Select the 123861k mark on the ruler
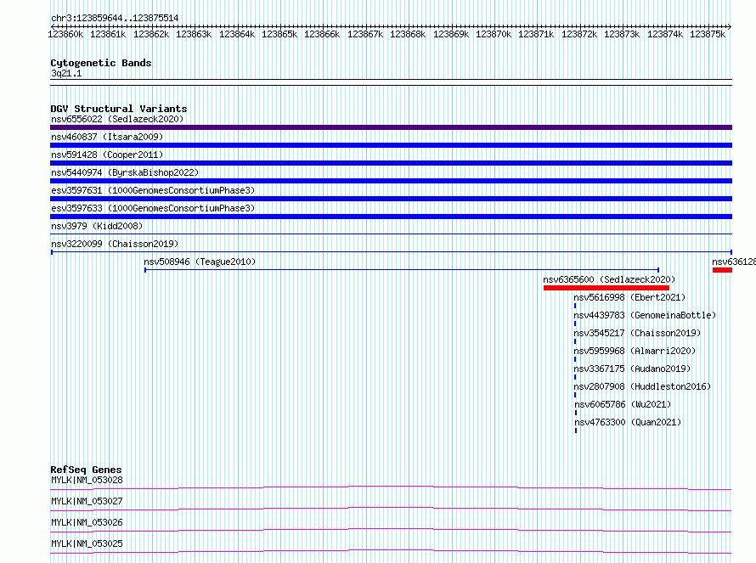 pos(108,34)
